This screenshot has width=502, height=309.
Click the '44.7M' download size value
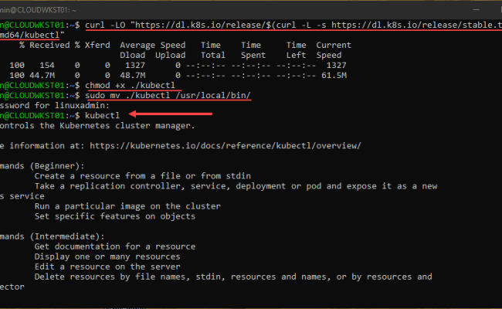42,75
